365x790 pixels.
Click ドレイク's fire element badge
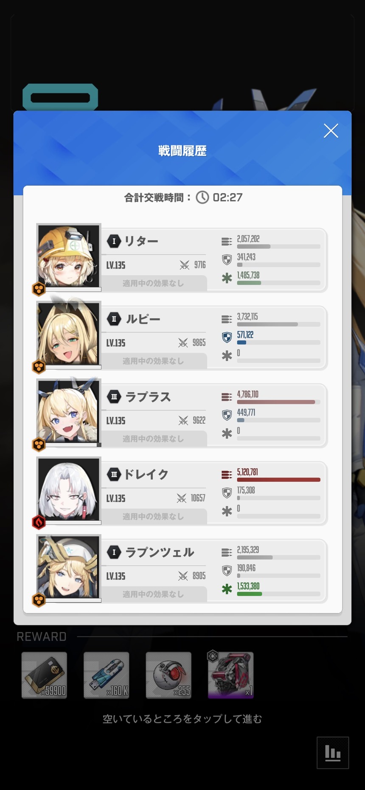point(39,522)
